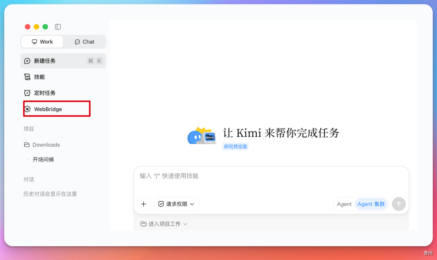437x260 pixels.
Task: Click the 让 Kimi 来帮你完成任务 heading
Action: point(281,133)
